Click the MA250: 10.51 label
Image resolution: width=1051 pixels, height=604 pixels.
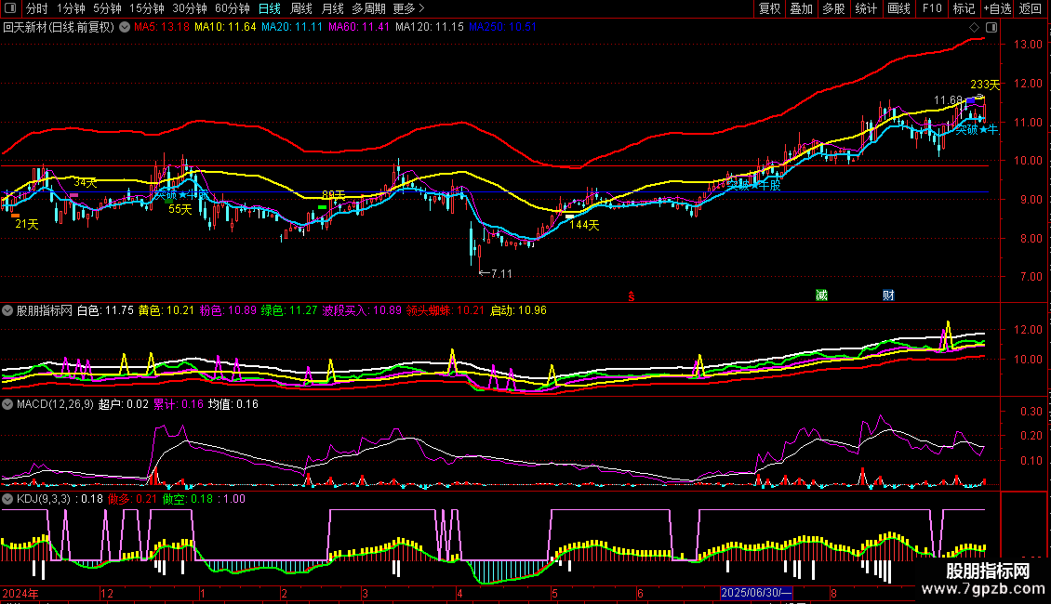(x=502, y=28)
